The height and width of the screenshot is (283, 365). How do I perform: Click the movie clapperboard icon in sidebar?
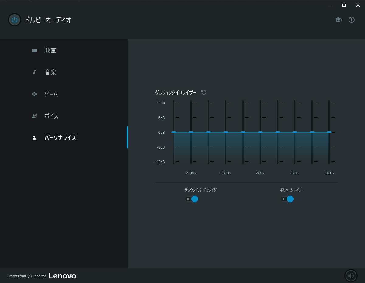(34, 50)
